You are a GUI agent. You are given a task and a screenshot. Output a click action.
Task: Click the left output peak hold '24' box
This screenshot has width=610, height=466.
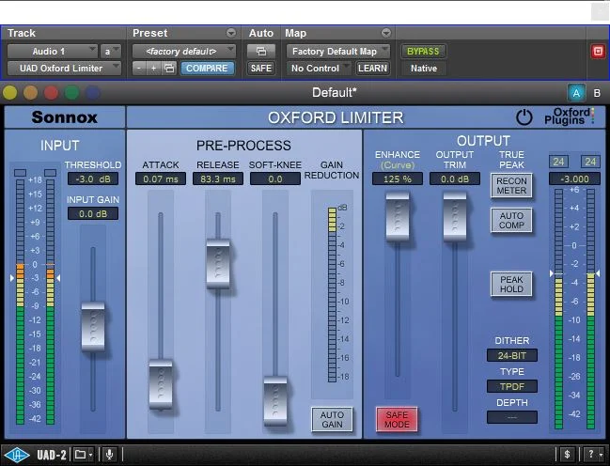click(558, 162)
